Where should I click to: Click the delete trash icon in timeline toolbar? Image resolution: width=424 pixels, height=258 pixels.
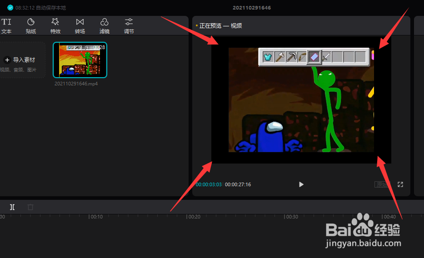coord(30,207)
